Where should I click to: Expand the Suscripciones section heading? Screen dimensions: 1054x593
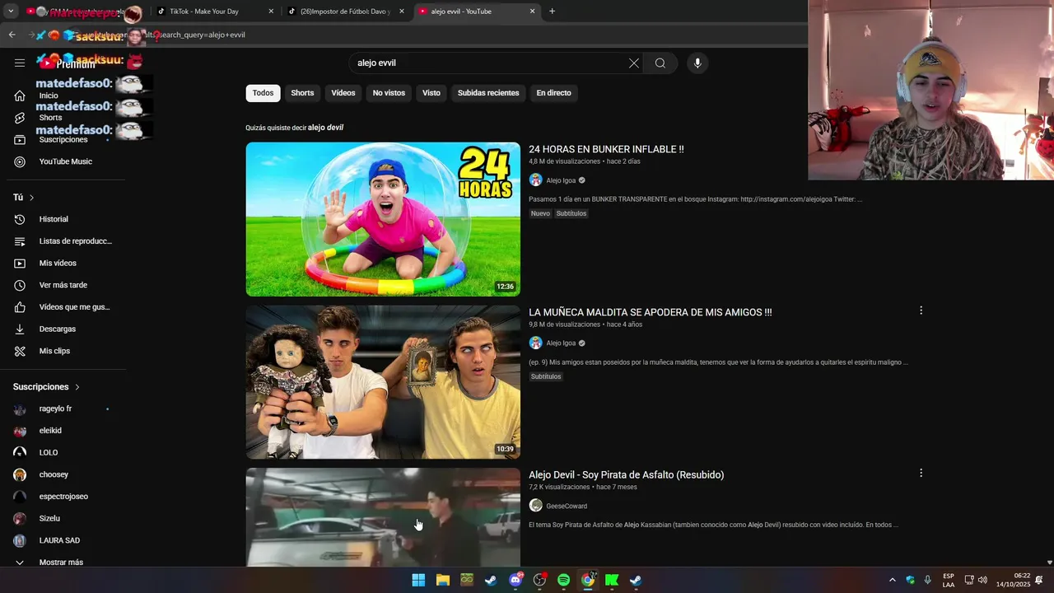46,387
